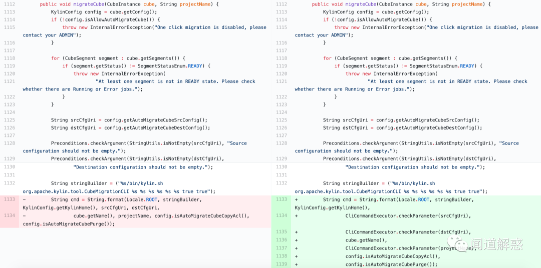Click line number 1125 in right diff pane

[282, 120]
